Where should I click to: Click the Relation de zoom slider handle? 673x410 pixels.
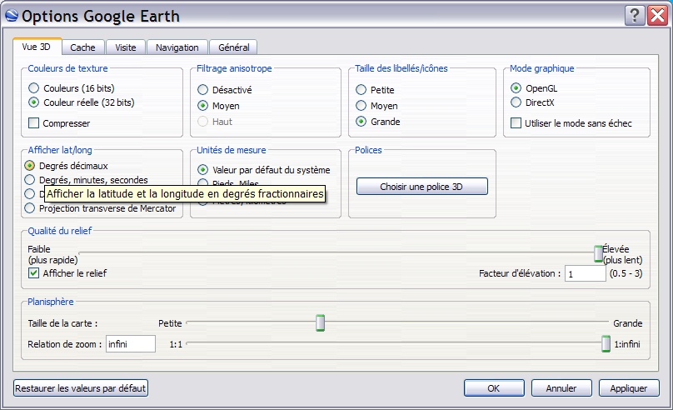606,344
